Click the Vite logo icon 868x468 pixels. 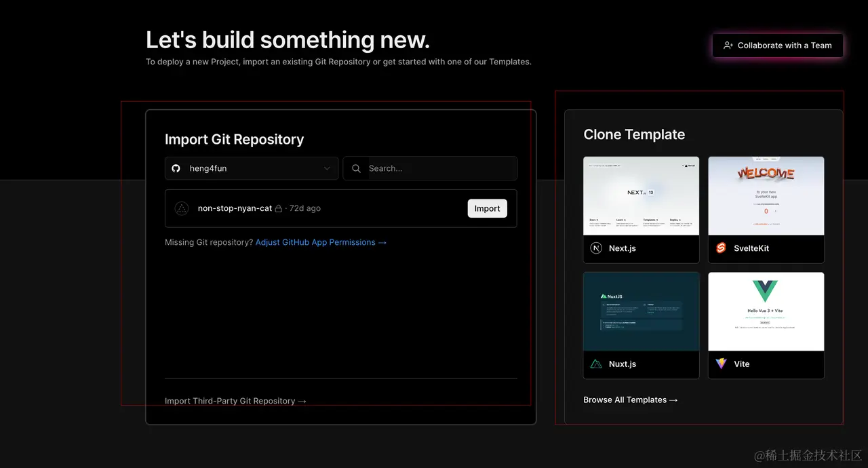[x=721, y=364]
